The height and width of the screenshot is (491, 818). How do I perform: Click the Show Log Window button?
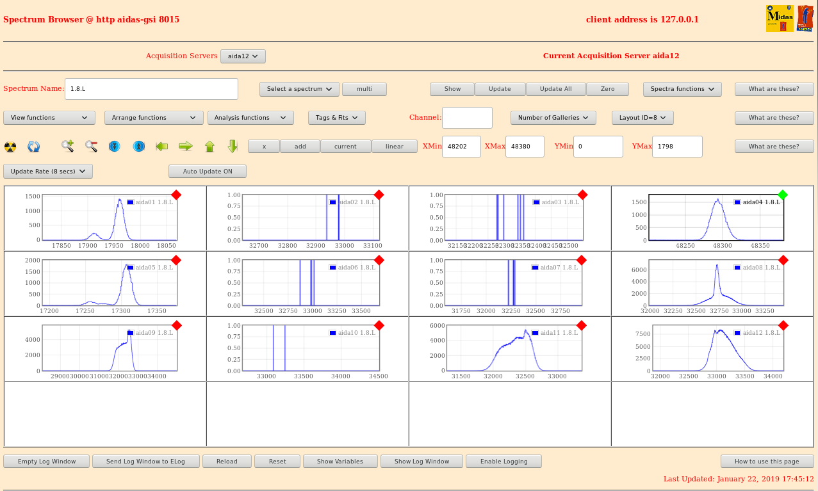[421, 462]
